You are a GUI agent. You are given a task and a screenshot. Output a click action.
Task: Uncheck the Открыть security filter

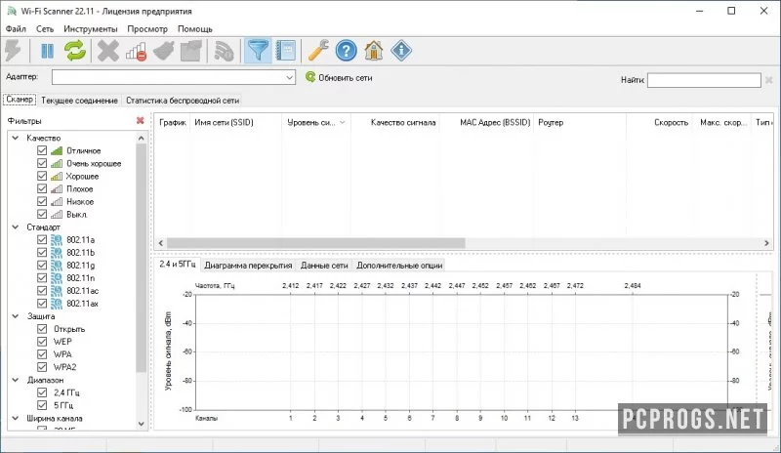tap(42, 328)
